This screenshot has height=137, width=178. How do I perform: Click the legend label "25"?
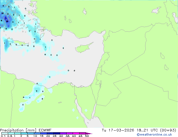(x=54, y=136)
